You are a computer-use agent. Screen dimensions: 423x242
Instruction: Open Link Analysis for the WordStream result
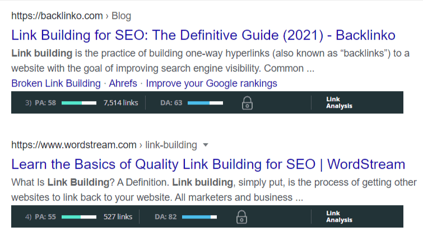[x=339, y=217]
